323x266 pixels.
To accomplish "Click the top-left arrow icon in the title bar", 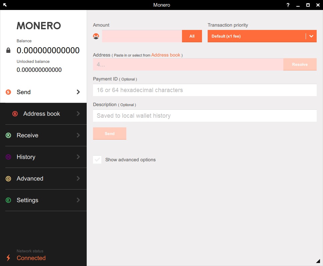I will (x=5, y=5).
